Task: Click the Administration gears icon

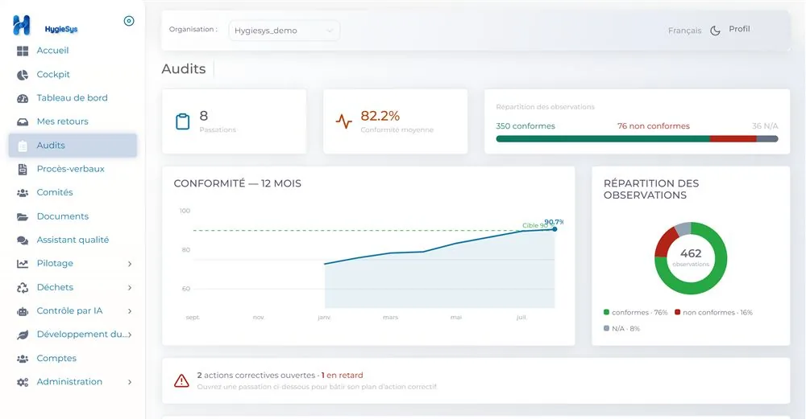Action: [23, 383]
